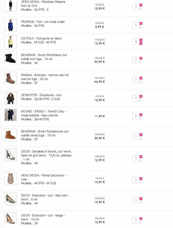This screenshot has height=228, width=173.
Task: Increase GEOX bleu vert Escarpins quantity
Action: (x=141, y=199)
